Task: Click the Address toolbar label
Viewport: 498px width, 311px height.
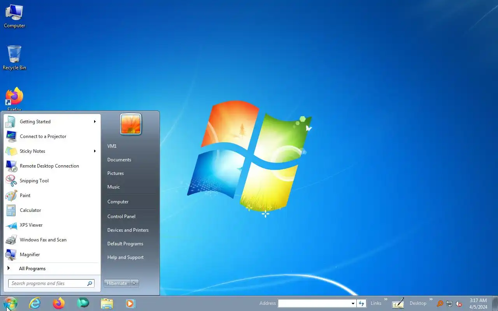Action: [x=268, y=303]
